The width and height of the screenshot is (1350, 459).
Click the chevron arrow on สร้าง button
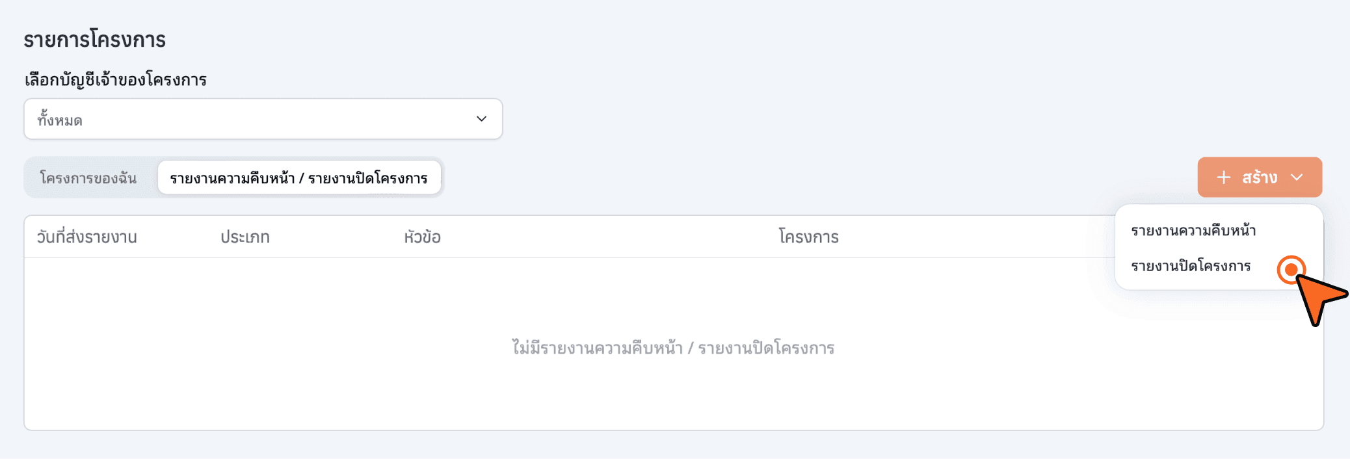point(1297,177)
